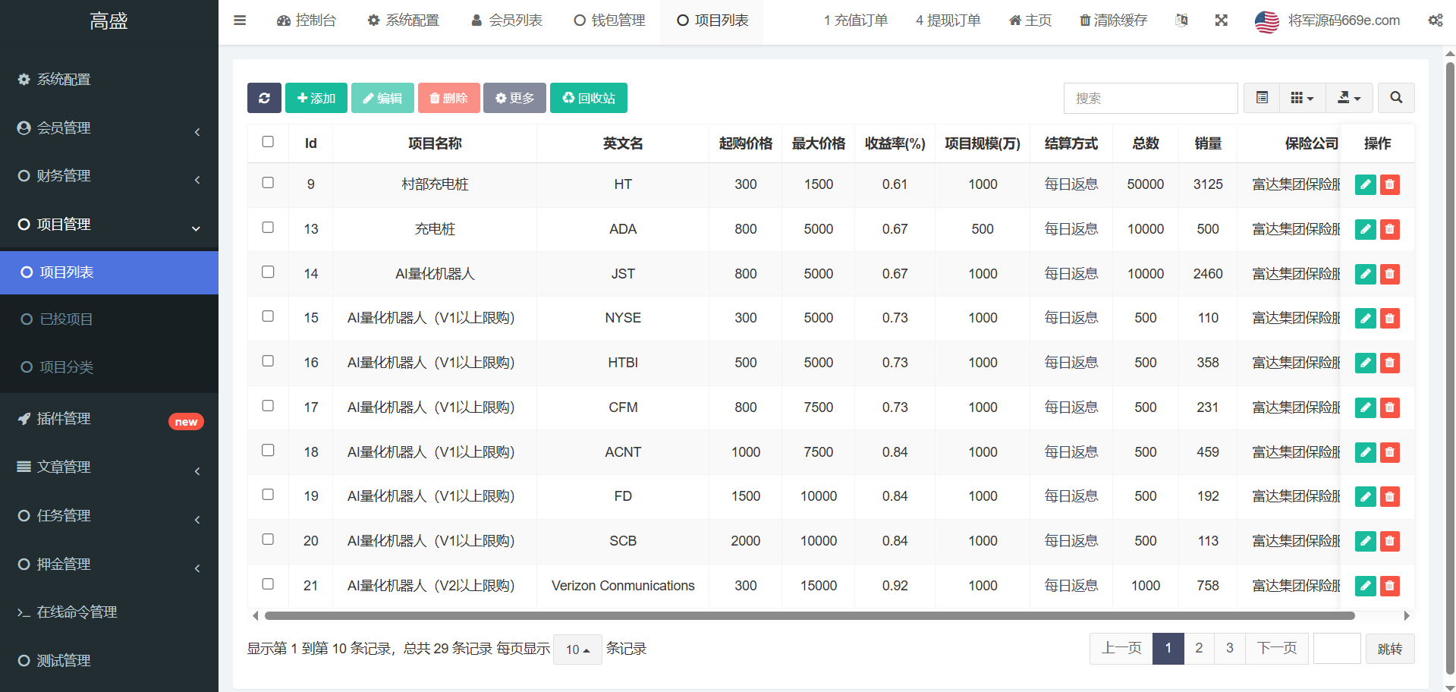Click the table horizontal scrollbar
The image size is (1456, 692).
(x=809, y=615)
